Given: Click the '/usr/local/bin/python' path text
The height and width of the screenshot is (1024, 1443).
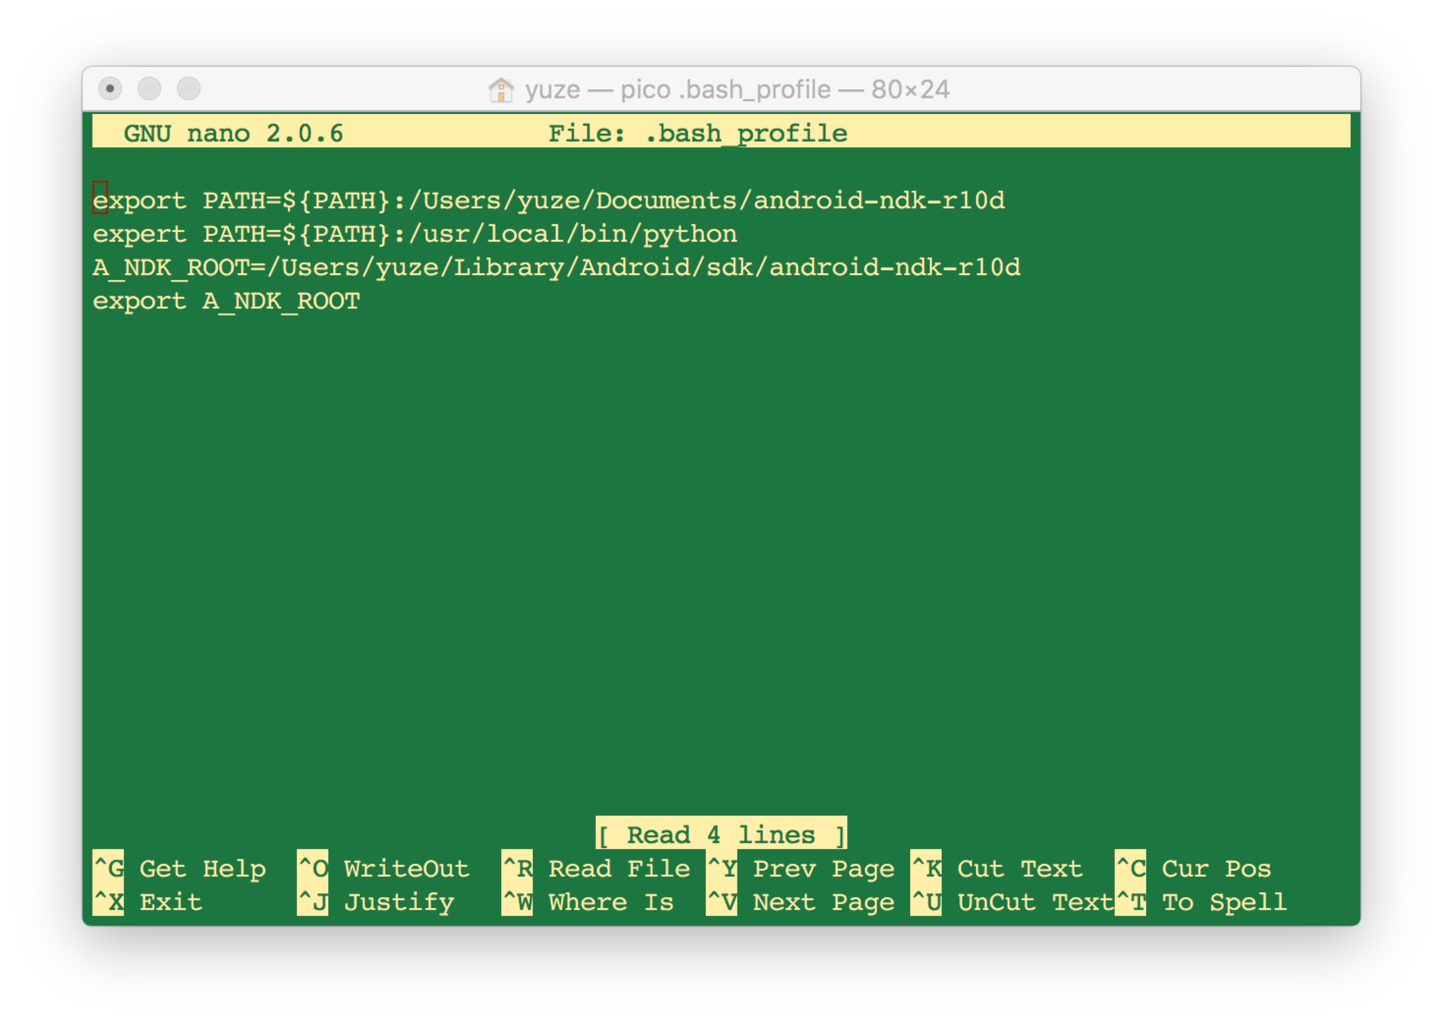Looking at the screenshot, I should pyautogui.click(x=573, y=234).
